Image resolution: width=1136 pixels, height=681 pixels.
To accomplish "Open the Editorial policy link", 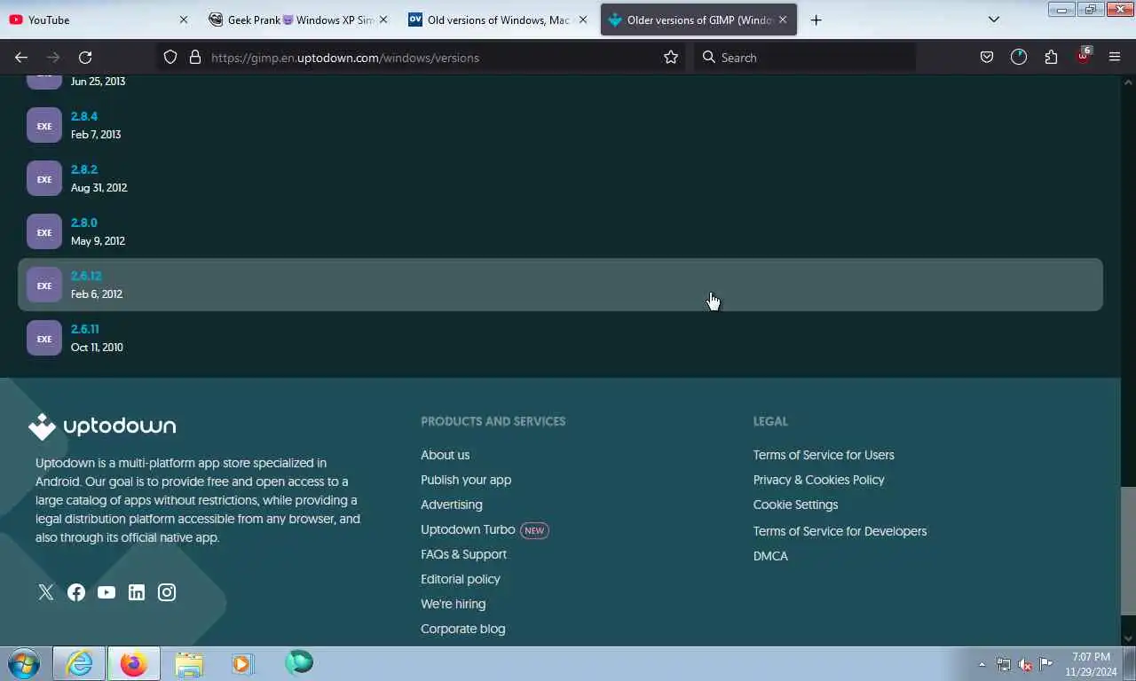I will (461, 579).
